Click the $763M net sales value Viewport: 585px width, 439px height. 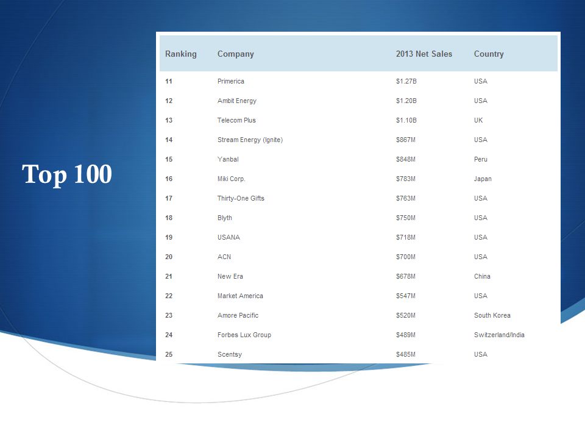click(406, 198)
